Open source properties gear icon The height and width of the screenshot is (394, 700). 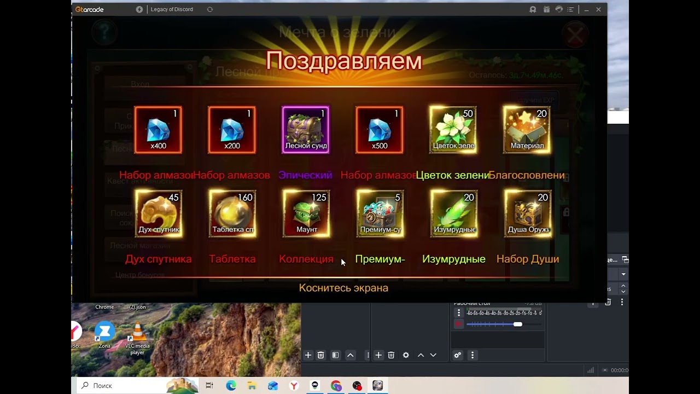(406, 355)
